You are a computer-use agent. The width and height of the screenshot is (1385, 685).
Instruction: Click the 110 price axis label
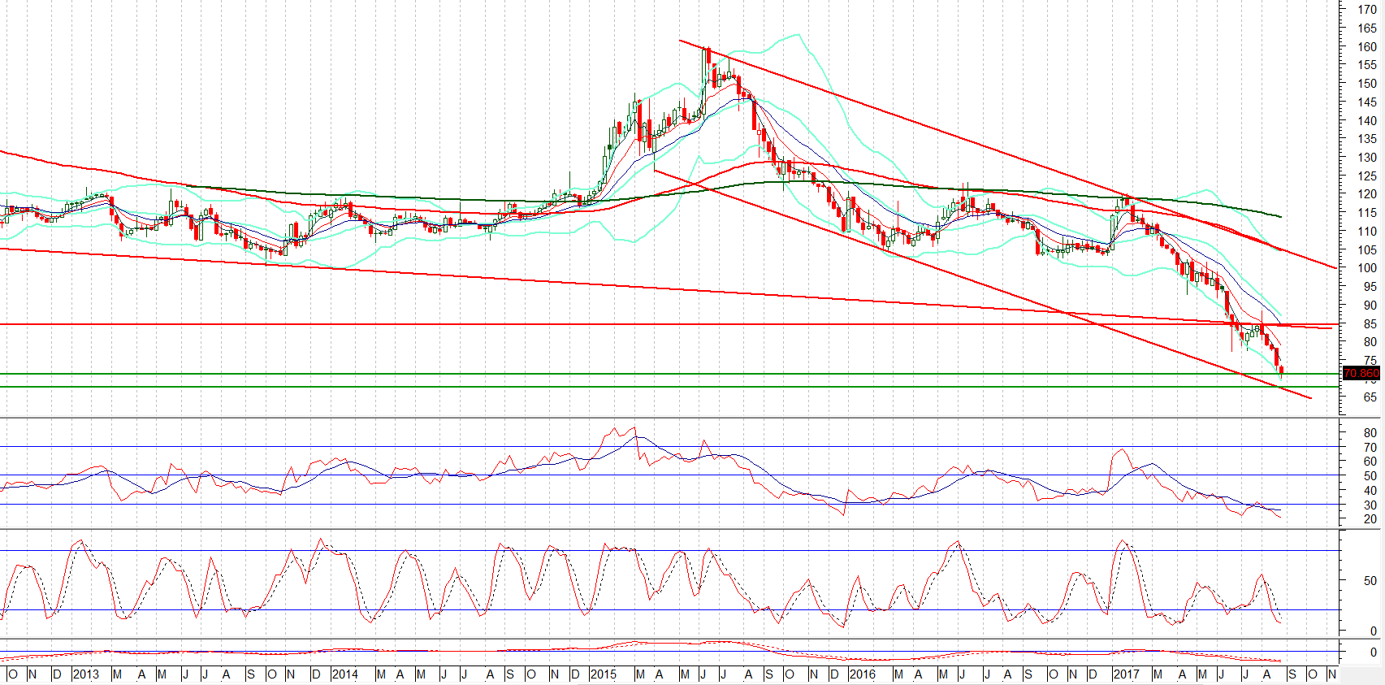point(1367,232)
